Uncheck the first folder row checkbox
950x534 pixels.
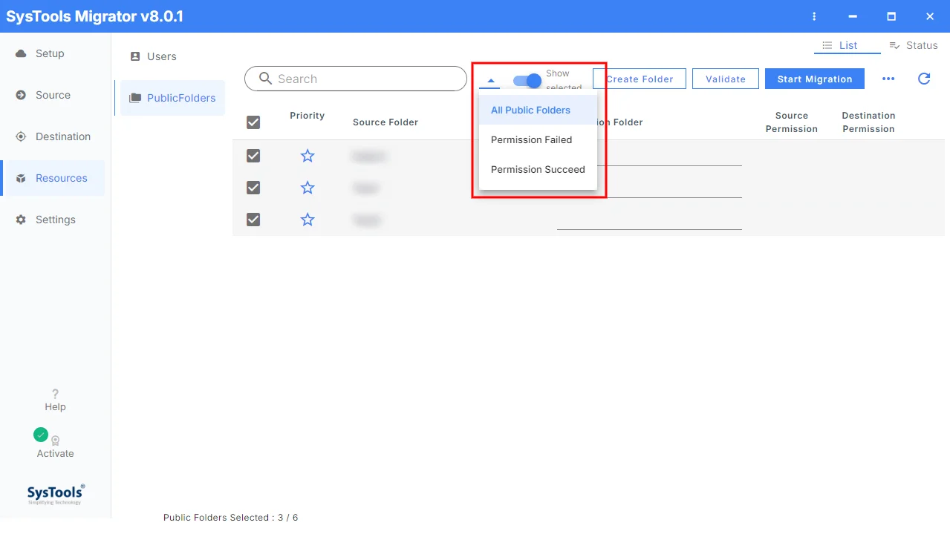253,156
